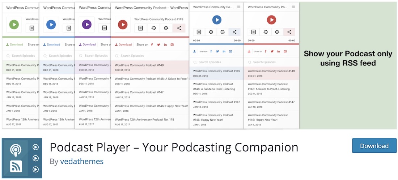Click the red Download link in the wide player

click(x=123, y=44)
